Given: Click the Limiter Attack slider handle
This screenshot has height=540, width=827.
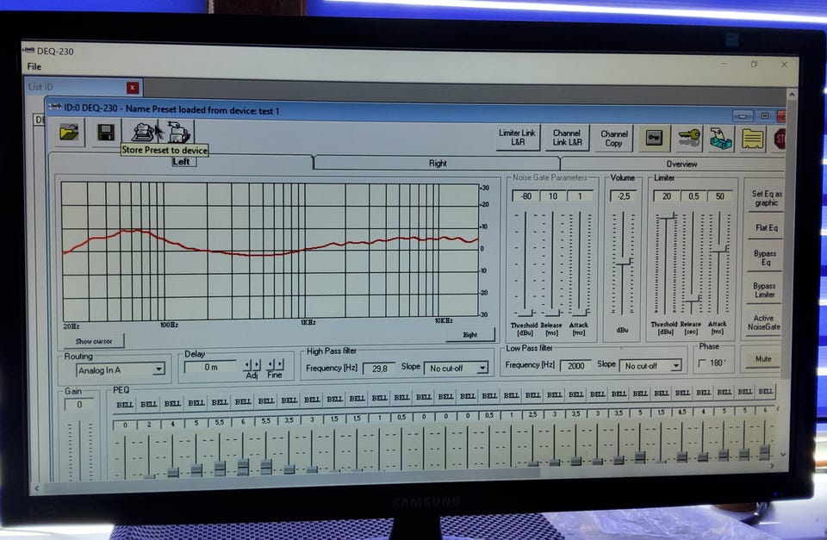Looking at the screenshot, I should 718,250.
